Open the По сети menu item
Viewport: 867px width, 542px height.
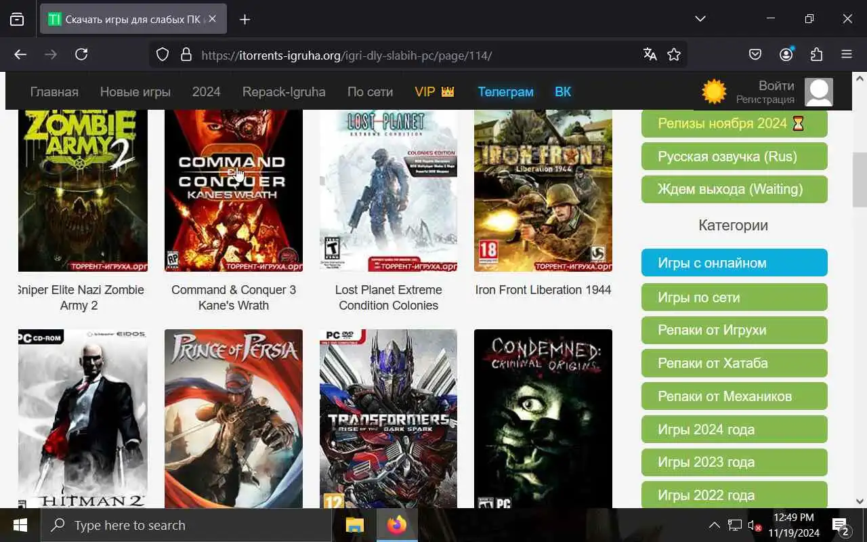371,91
